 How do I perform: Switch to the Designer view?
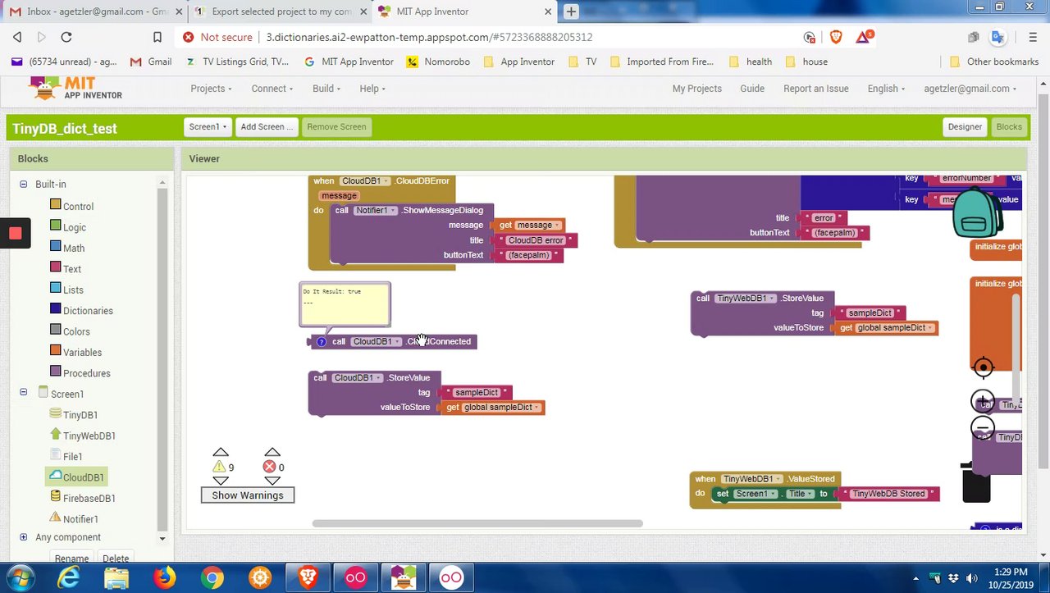point(965,126)
